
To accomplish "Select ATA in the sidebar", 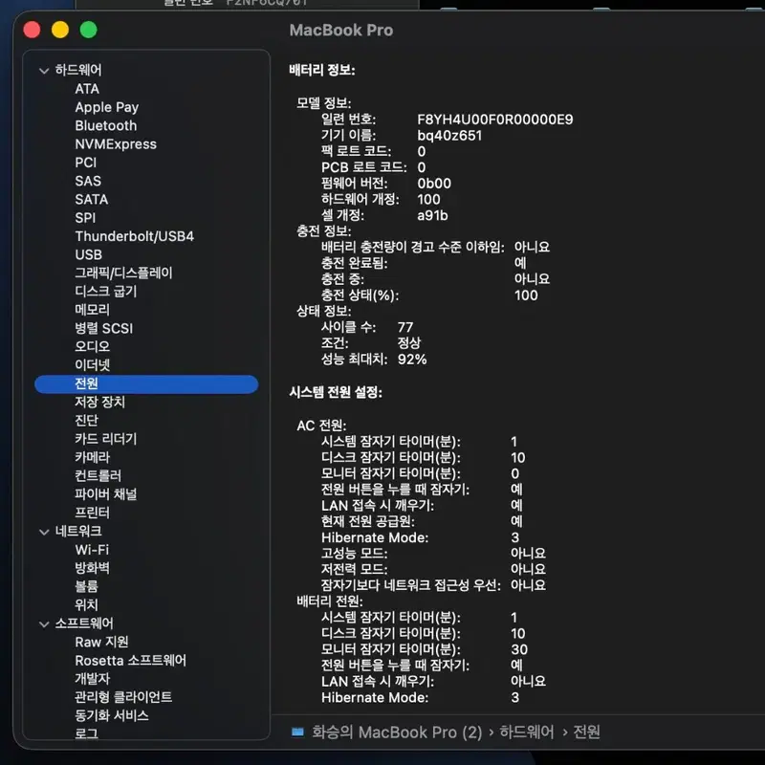I will pos(87,89).
